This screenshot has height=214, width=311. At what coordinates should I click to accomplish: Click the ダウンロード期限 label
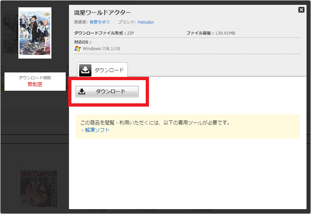coord(35,78)
